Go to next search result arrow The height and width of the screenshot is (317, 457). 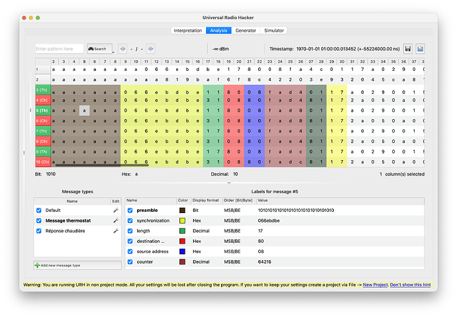click(150, 49)
